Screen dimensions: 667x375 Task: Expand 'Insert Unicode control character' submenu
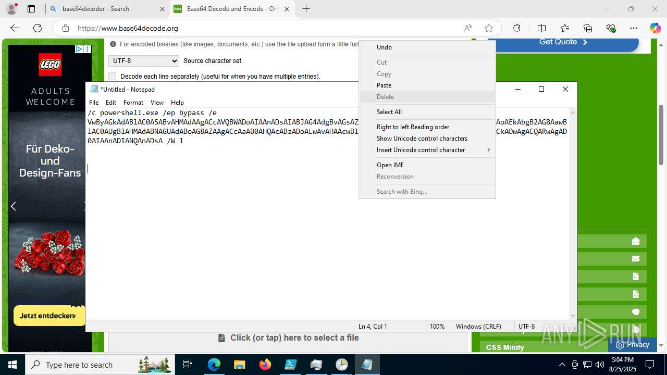point(427,150)
